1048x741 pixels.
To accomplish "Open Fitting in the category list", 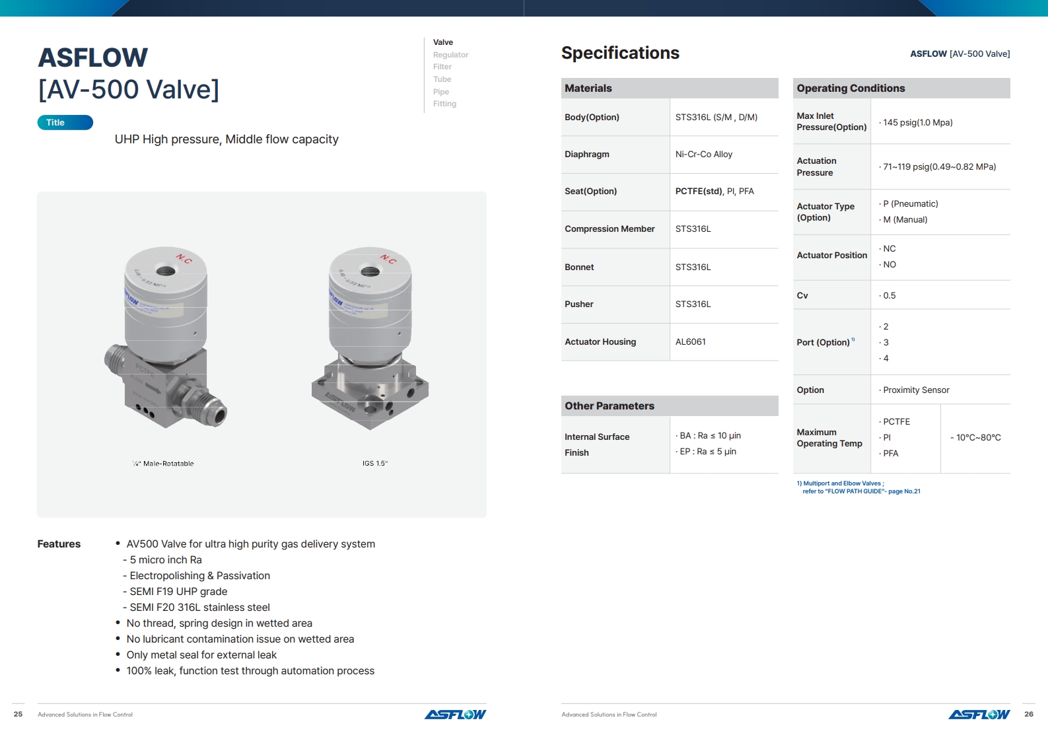I will click(x=444, y=104).
